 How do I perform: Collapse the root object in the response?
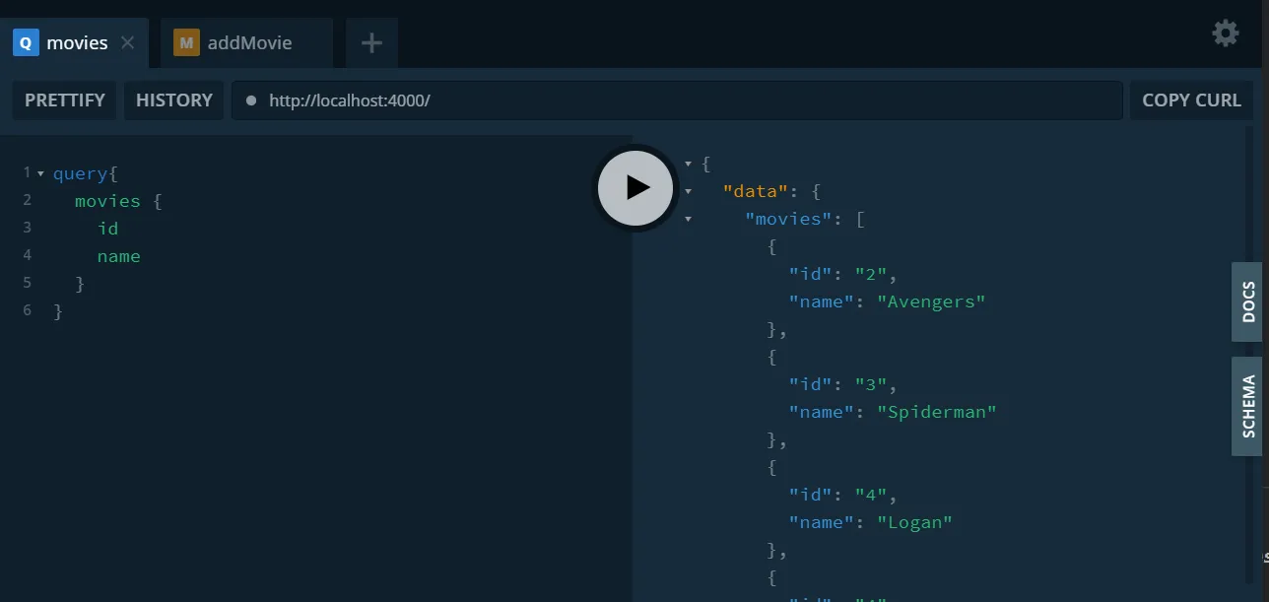[x=688, y=164]
